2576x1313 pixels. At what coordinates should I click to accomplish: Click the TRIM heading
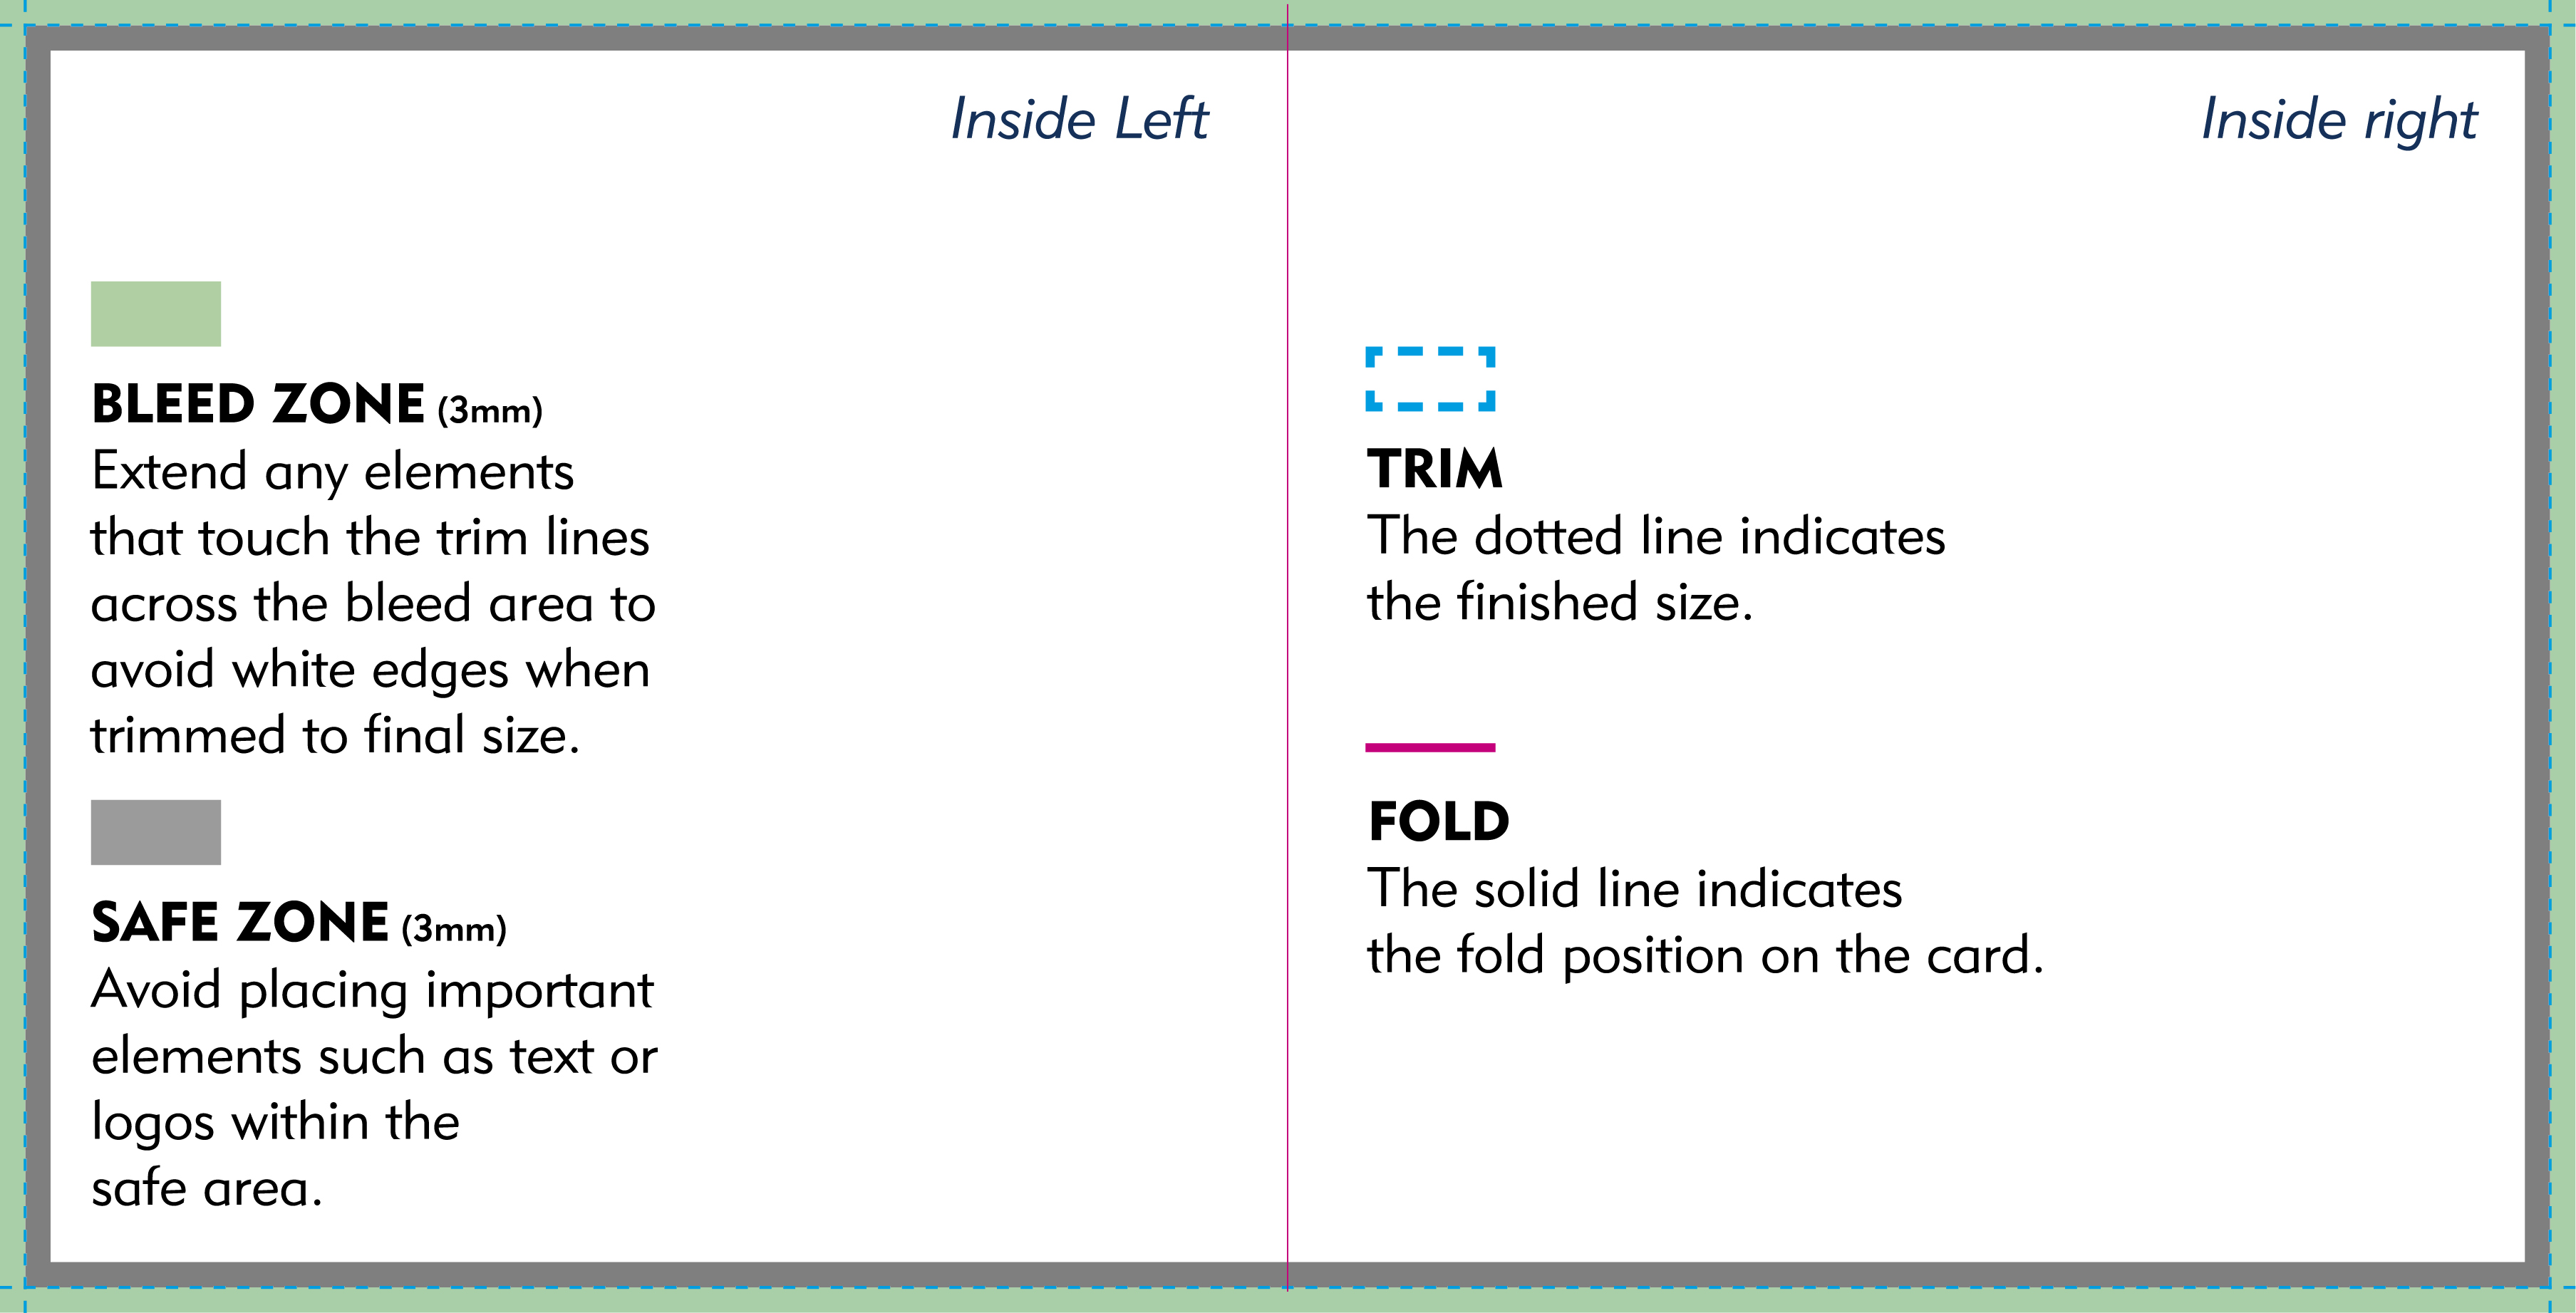pyautogui.click(x=1435, y=469)
